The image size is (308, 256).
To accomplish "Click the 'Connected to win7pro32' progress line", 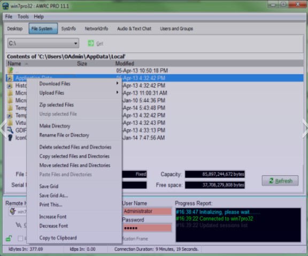I will 214,219.
